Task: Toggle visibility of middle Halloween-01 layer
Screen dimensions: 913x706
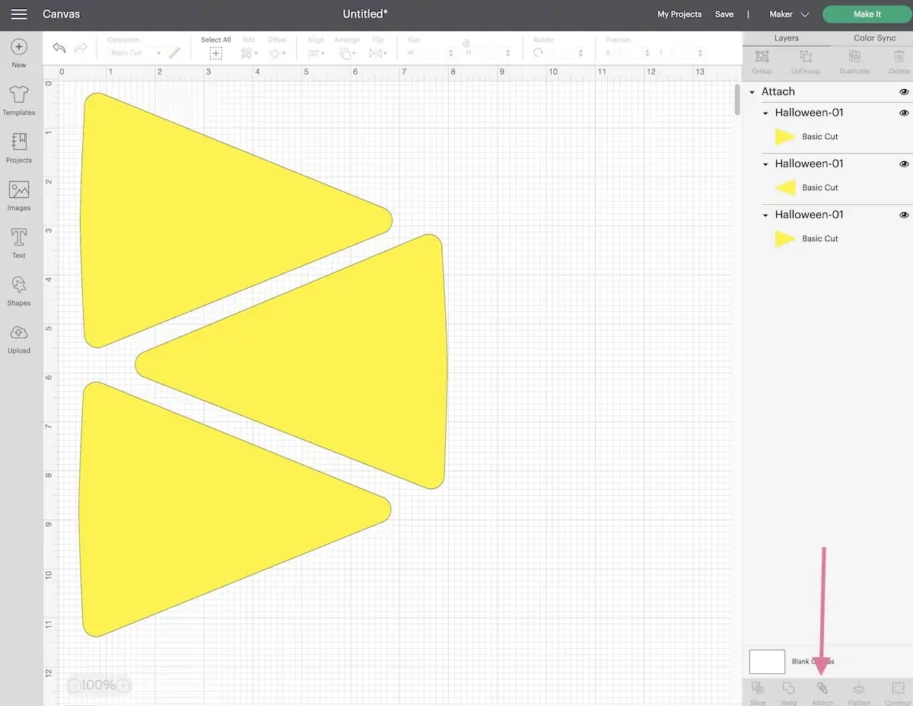Action: pyautogui.click(x=904, y=164)
